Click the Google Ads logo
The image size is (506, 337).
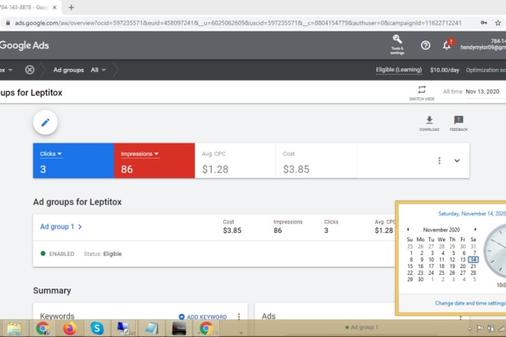click(25, 45)
